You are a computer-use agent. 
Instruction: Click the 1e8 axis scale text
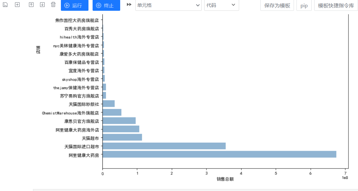[x=345, y=178]
